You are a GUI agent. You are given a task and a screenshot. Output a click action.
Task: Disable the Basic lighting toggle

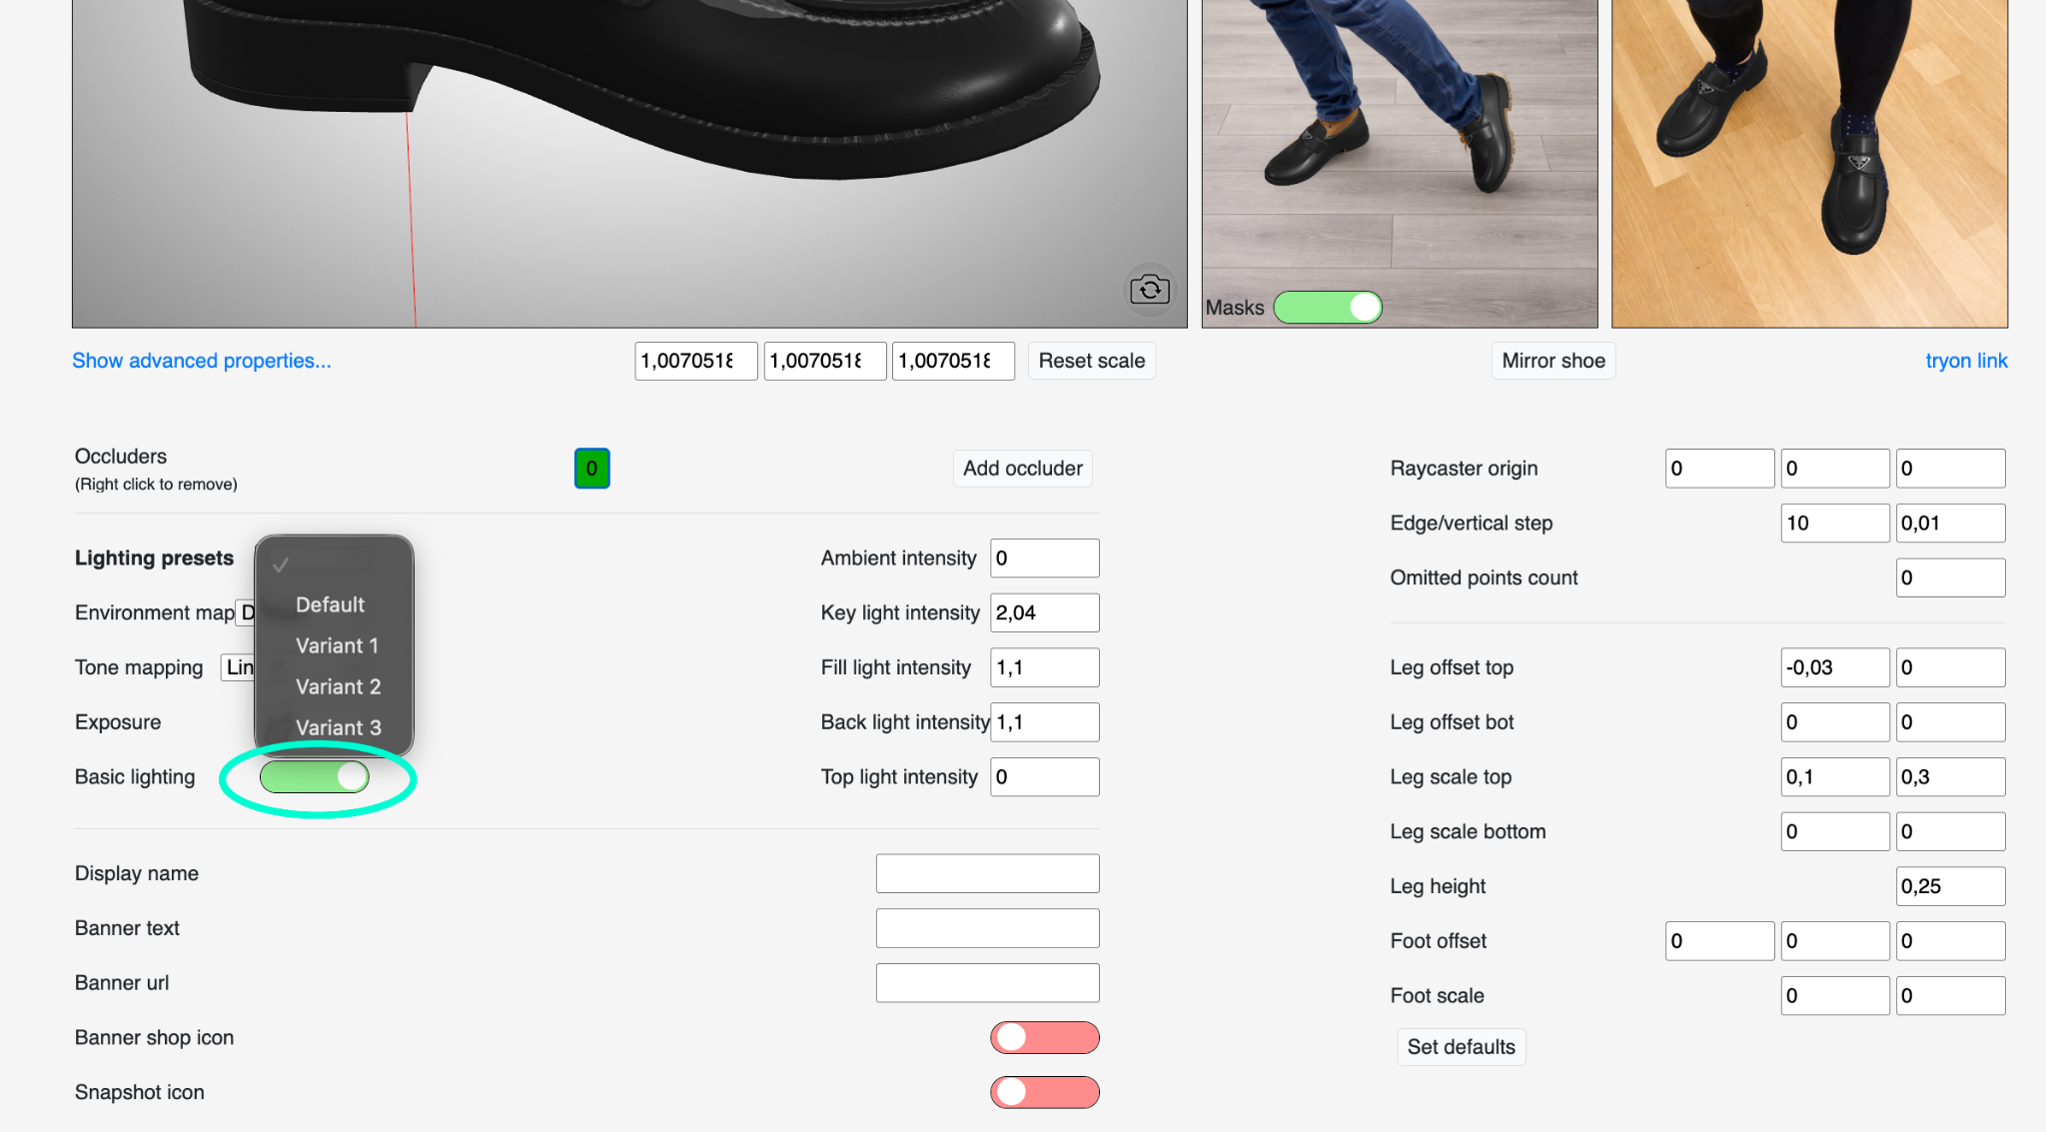pos(315,777)
